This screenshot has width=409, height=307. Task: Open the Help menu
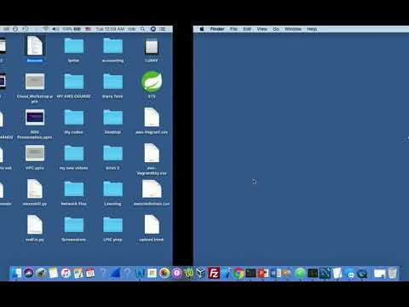[x=312, y=29]
